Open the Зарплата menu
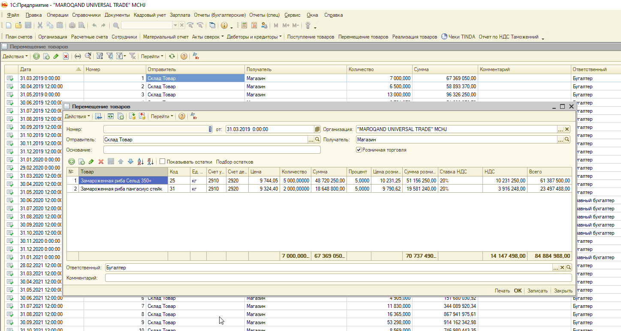Viewport: 621px width, 331px height. tap(180, 15)
